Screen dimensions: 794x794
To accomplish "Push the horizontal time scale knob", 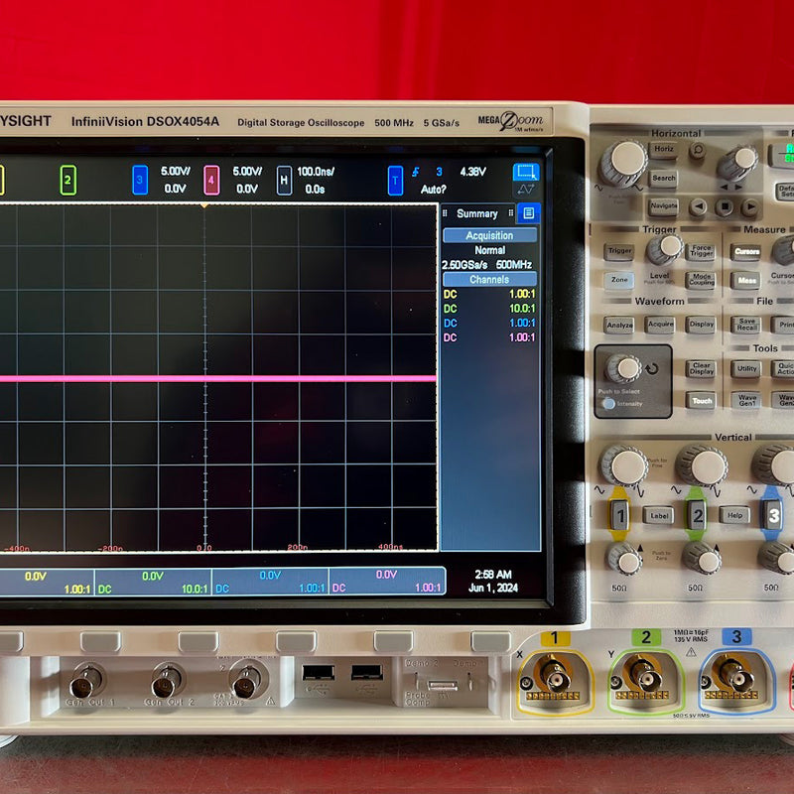I will pyautogui.click(x=625, y=163).
